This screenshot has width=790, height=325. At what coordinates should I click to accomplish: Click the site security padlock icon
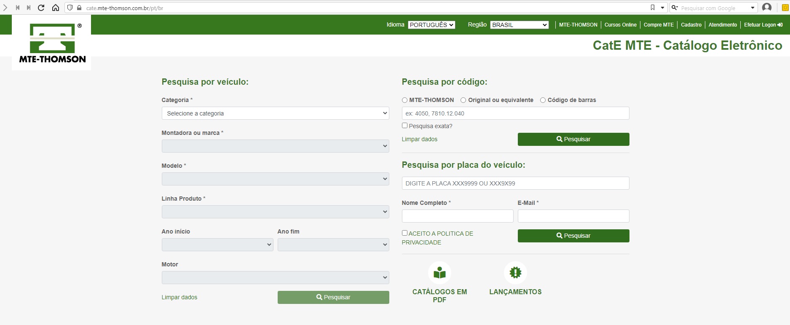79,8
